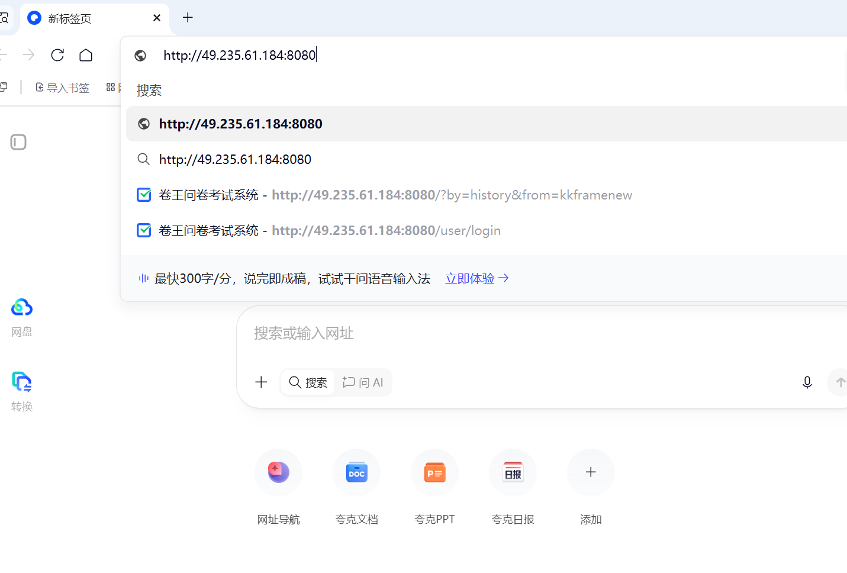Screen dimensions: 847x573
Task: Open a new tab with the plus icon
Action: (x=188, y=18)
